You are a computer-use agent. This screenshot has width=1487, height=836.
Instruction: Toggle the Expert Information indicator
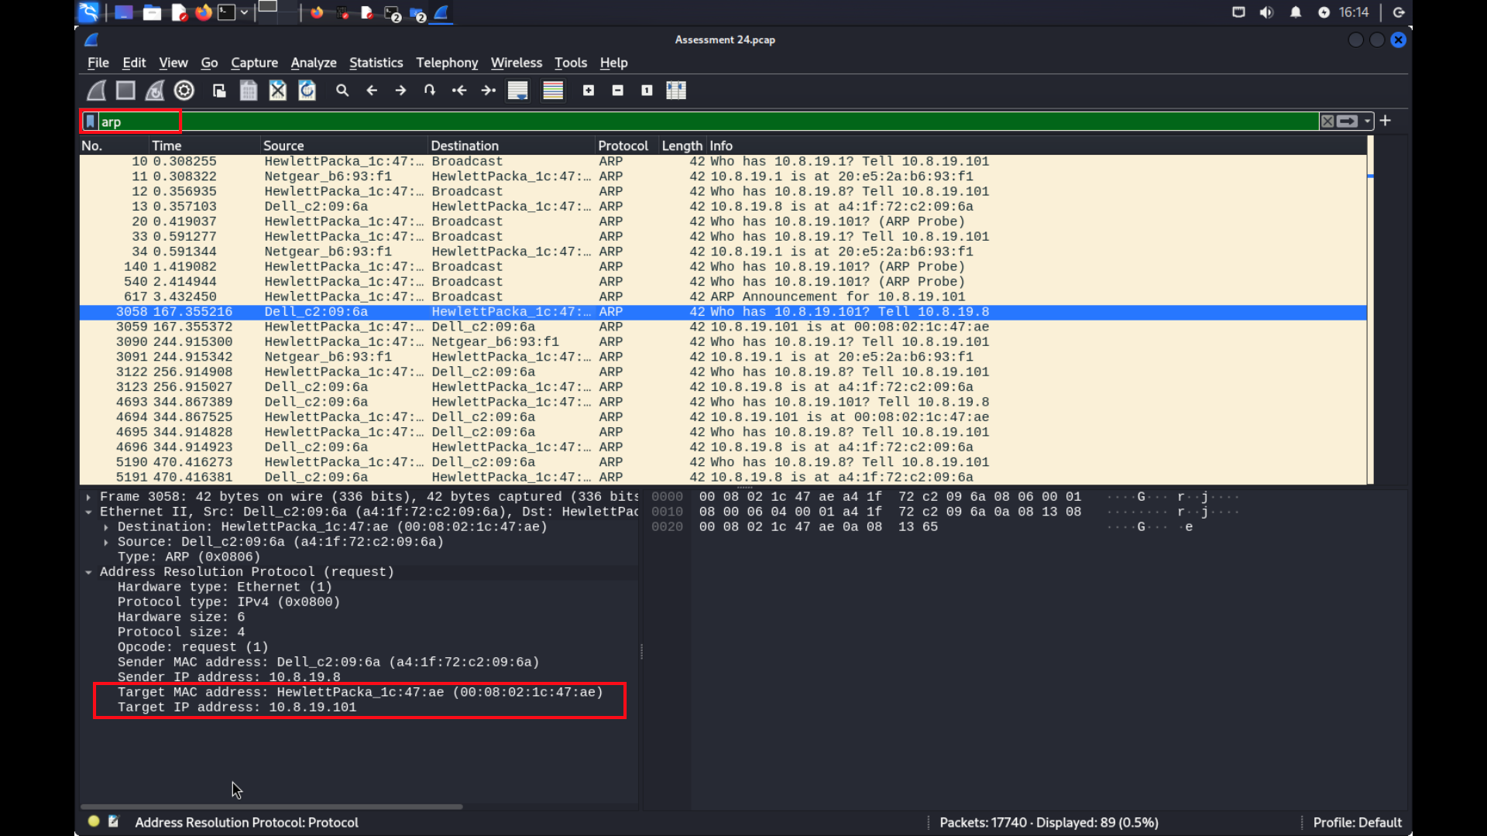(92, 822)
